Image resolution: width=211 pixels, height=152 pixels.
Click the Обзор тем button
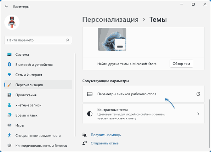click(x=181, y=64)
